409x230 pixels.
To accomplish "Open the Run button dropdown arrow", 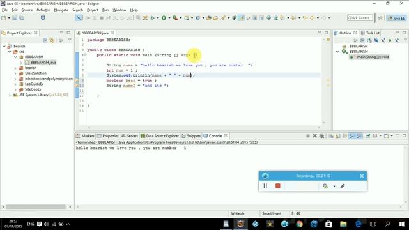I will [169, 18].
